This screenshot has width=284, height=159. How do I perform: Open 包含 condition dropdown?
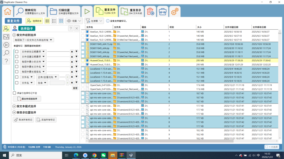(42, 83)
